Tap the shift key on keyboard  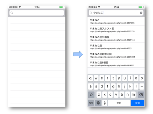[x=91, y=95]
